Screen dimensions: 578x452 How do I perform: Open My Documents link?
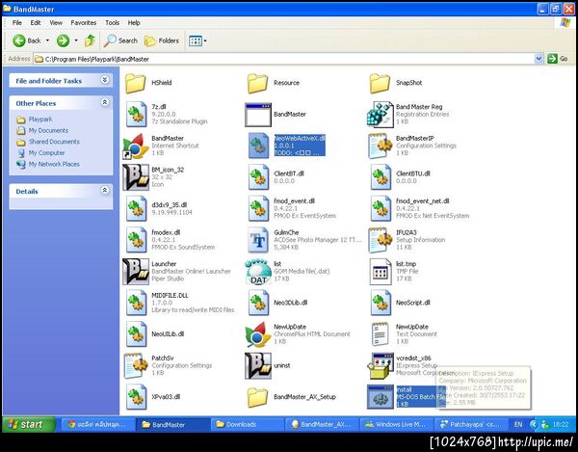point(48,130)
